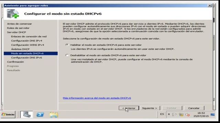This screenshot has width=220, height=123.
Task: Go to Roles de servidor step
Action: 18,28
